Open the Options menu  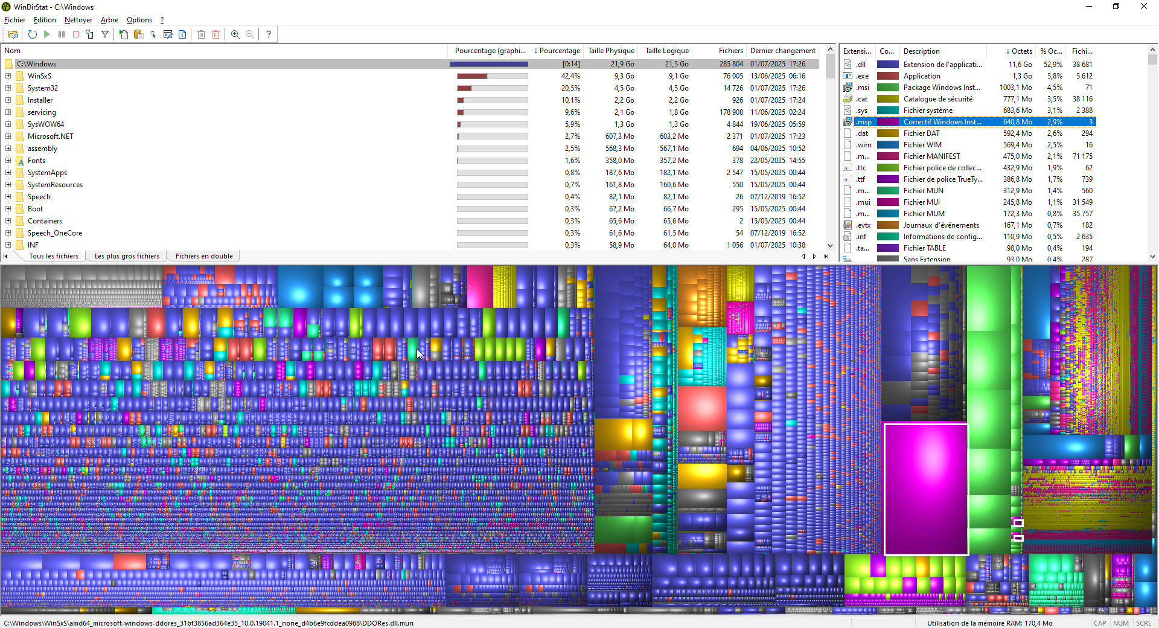tap(139, 20)
